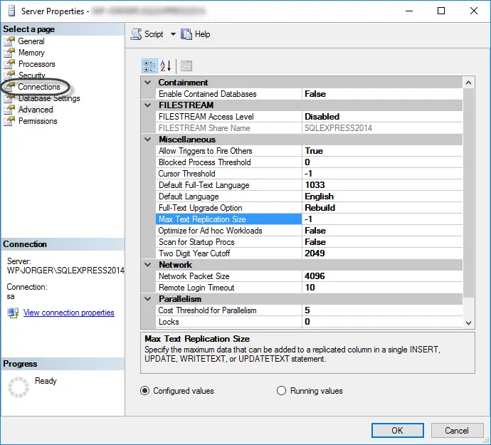The height and width of the screenshot is (445, 491).
Task: Sort properties alphabetically with A-Z icon
Action: (165, 66)
